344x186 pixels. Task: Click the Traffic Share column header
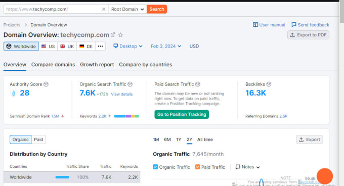tap(77, 166)
